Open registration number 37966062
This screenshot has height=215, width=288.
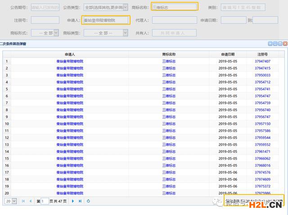point(262,159)
